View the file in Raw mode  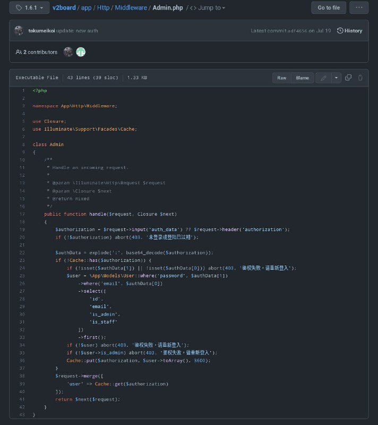point(281,78)
